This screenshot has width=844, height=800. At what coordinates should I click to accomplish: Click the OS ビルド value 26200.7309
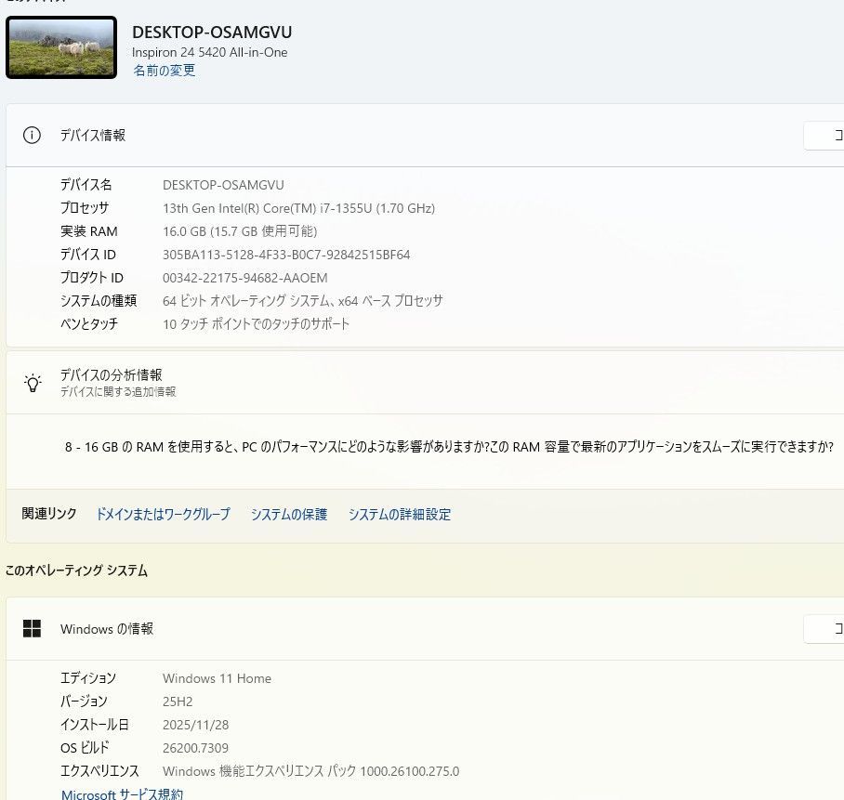point(195,748)
